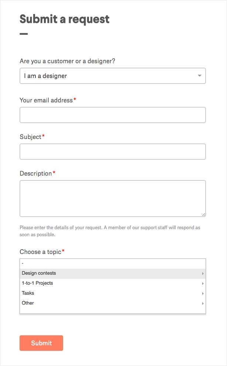Click the "Description" field label
The width and height of the screenshot is (227, 366).
coord(36,173)
